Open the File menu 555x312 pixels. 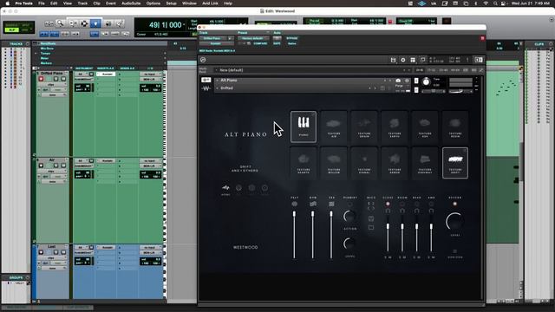tap(42, 3)
